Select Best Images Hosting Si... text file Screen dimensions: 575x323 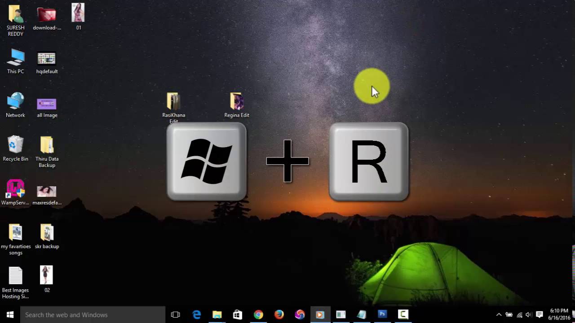click(15, 283)
